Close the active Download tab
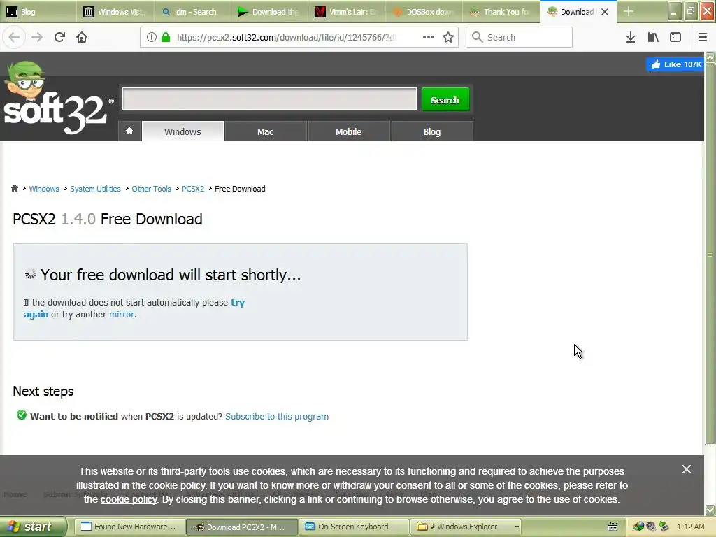This screenshot has height=537, width=716. pos(605,12)
